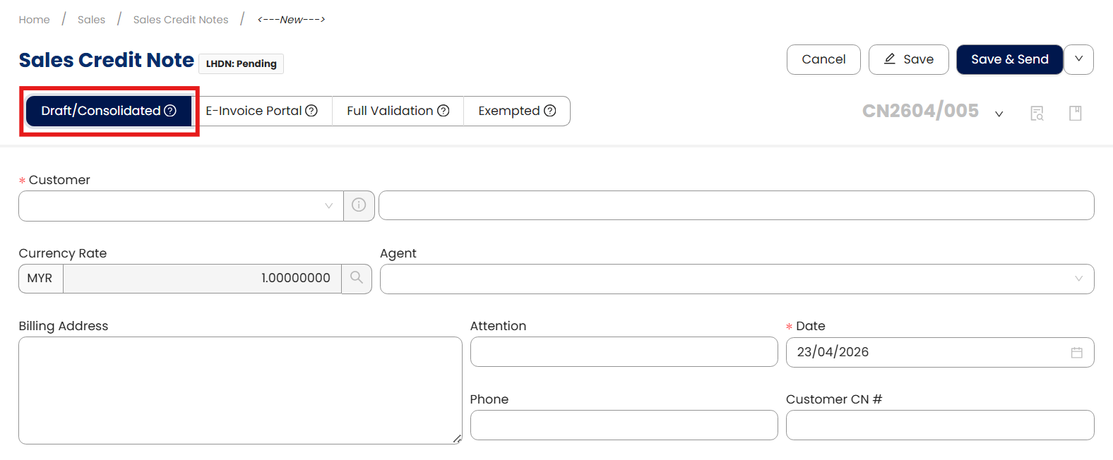Open the Customer dropdown list
Screen dimensions: 1113x460
click(181, 205)
